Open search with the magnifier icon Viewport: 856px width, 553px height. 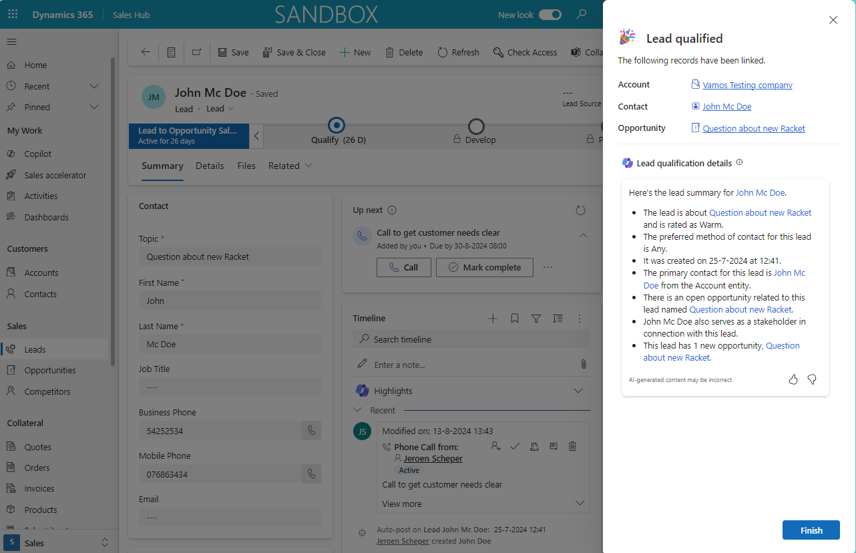[582, 14]
